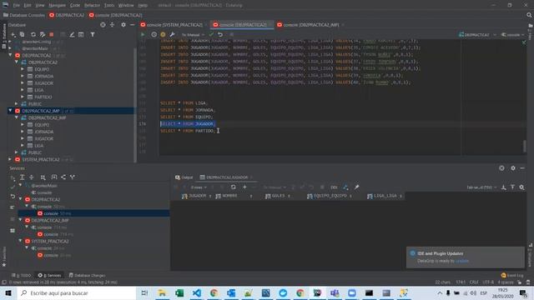
Task: Click the New (plus) icon in the Database panel toolbar
Action: 13,35
